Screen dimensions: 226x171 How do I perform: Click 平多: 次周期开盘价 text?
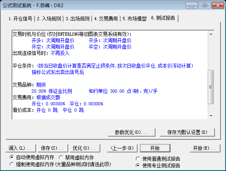click(110, 41)
